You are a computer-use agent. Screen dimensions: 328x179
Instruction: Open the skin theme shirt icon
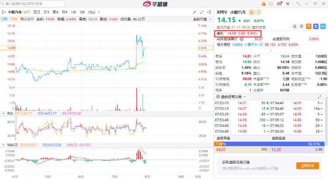click(288, 4)
